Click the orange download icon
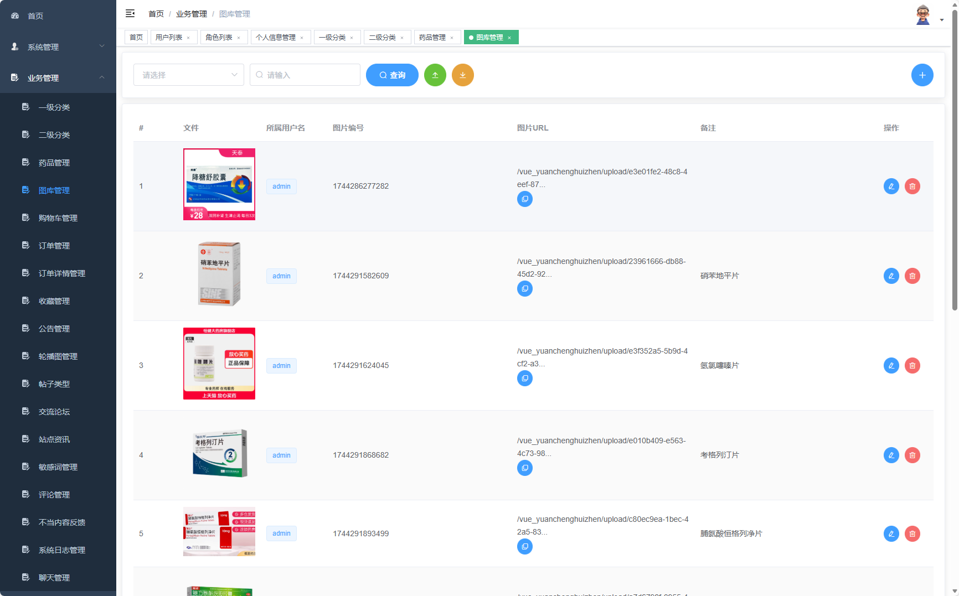 pyautogui.click(x=463, y=75)
